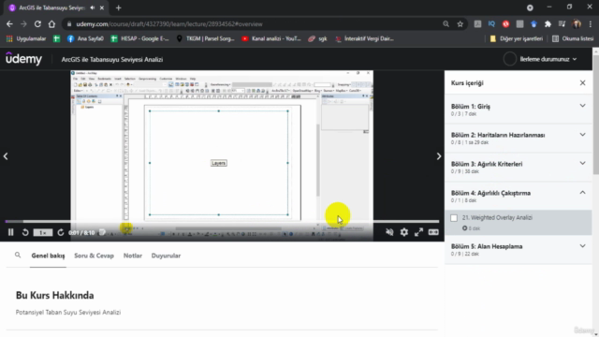Open Chrome profile avatar

[577, 24]
